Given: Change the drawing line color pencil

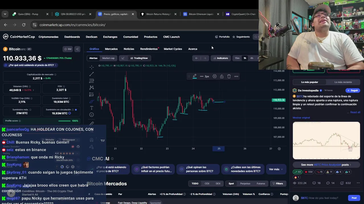Looking at the screenshot, I should 195,76.
